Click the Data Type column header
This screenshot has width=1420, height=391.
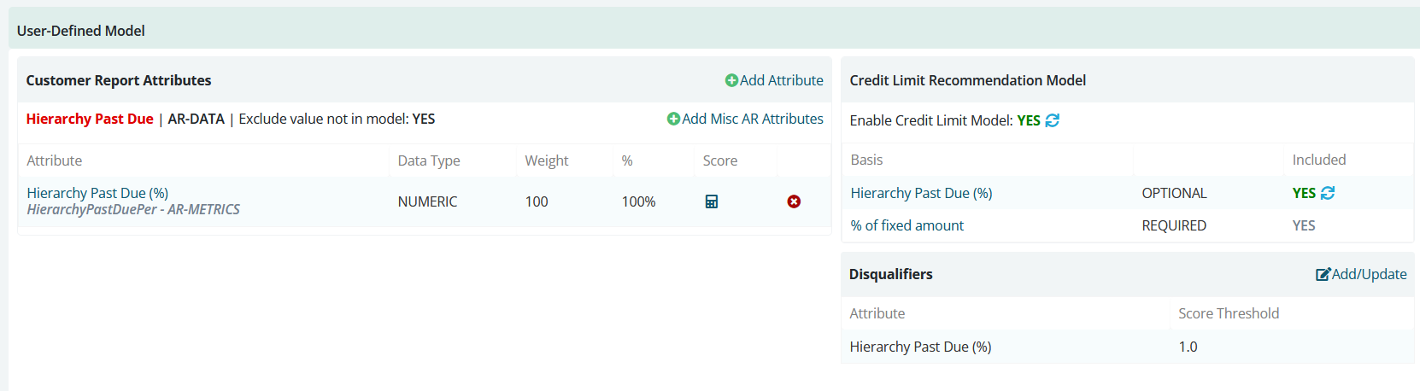tap(429, 160)
